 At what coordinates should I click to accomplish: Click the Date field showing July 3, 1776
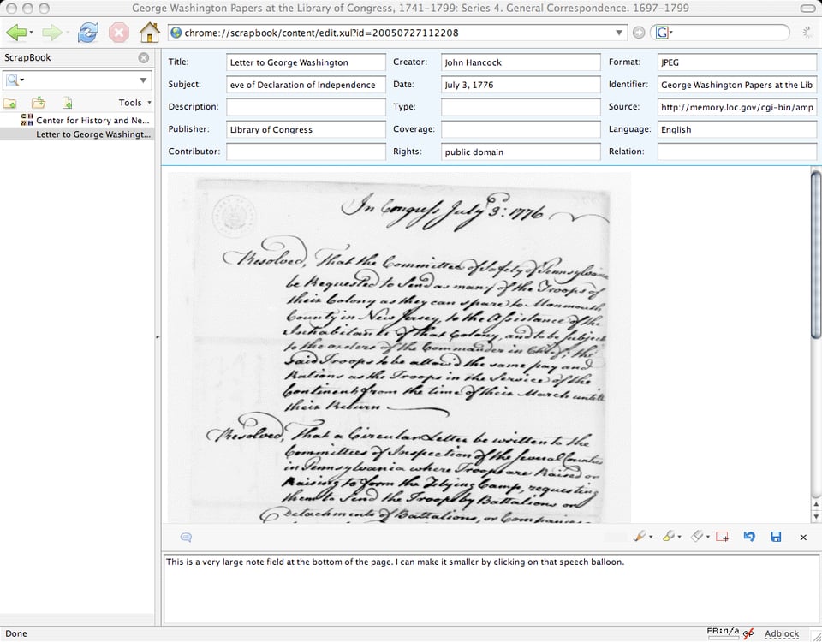[521, 85]
